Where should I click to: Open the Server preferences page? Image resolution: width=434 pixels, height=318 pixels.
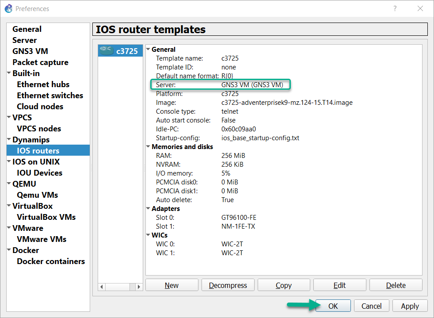(24, 40)
